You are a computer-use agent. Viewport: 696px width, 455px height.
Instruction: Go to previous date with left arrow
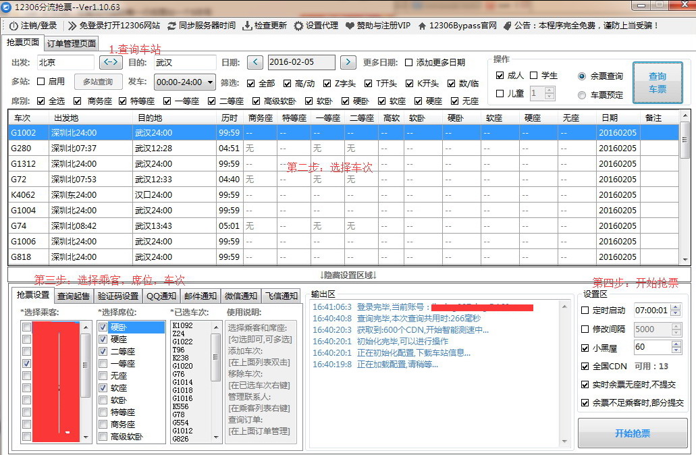(255, 62)
